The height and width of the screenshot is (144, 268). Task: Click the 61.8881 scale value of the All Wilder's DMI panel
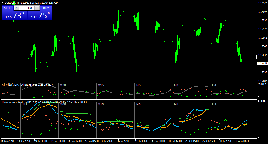(262, 84)
